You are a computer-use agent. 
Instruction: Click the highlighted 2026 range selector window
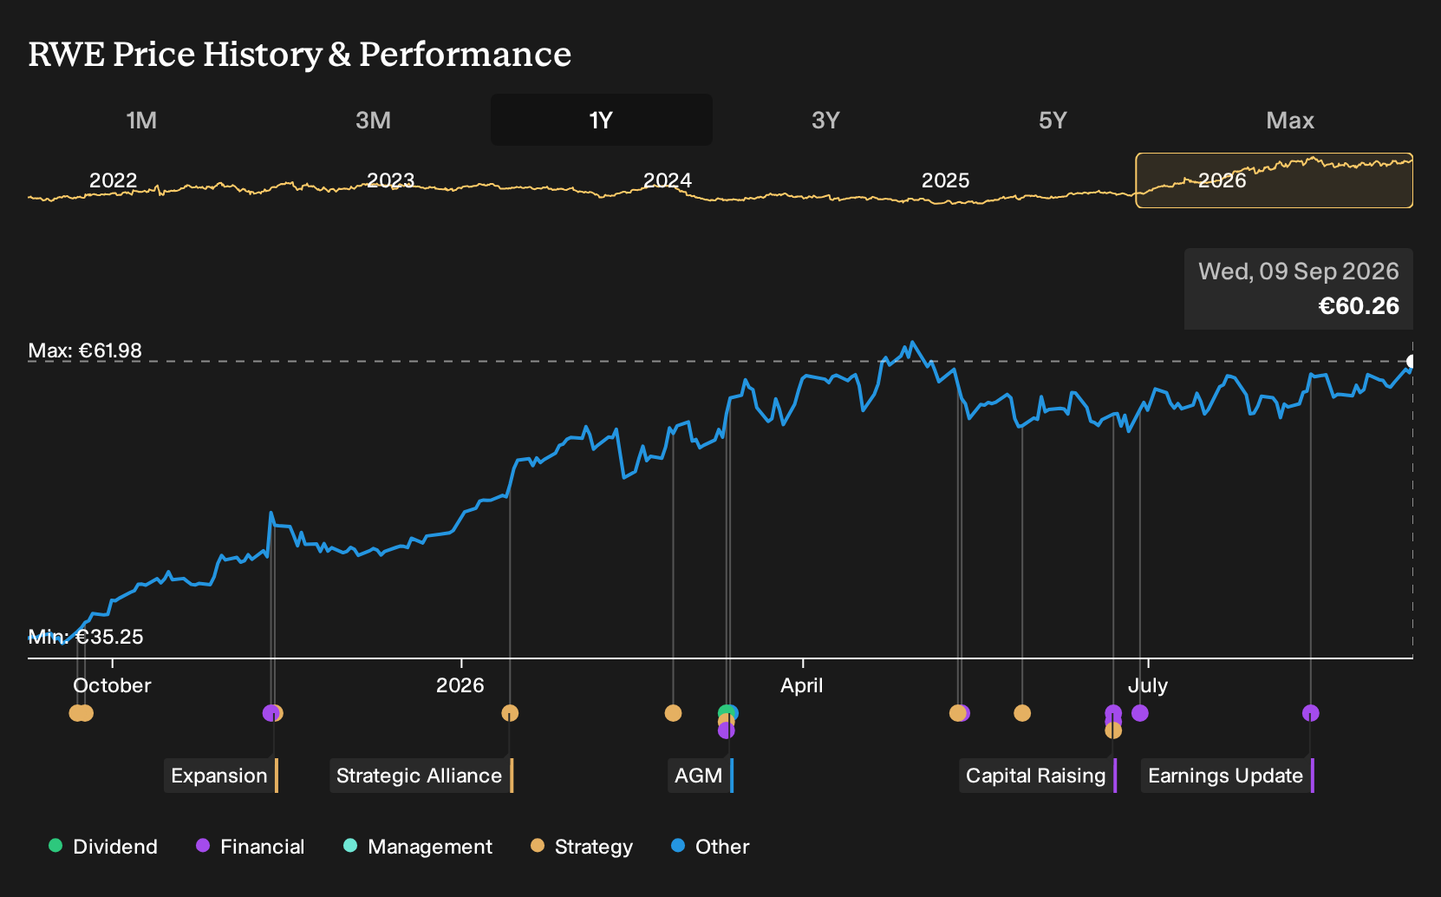[1274, 180]
